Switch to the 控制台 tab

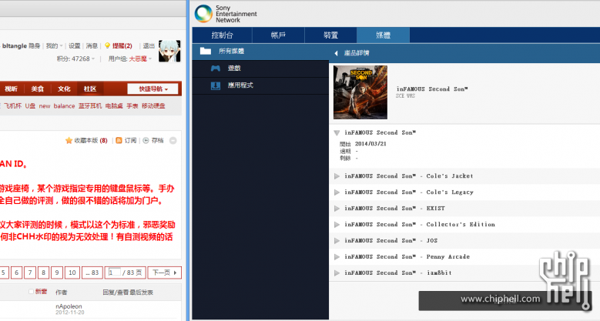click(223, 35)
